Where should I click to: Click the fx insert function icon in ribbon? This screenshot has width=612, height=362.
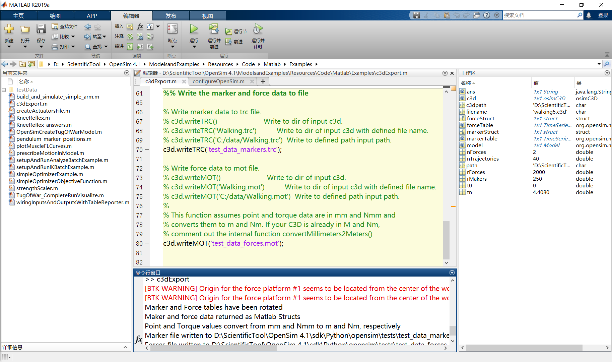coord(140,26)
